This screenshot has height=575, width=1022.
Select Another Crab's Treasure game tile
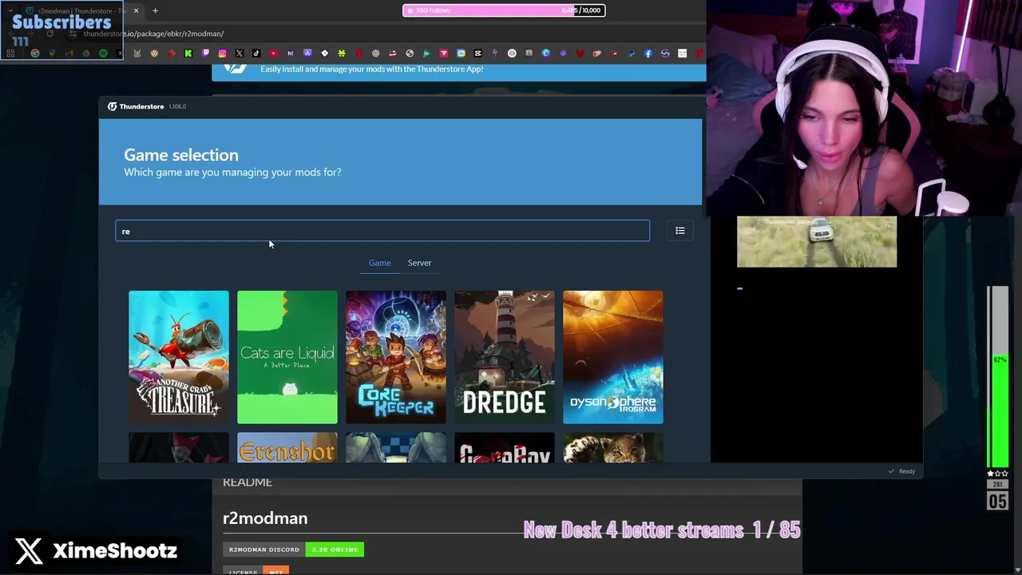(x=179, y=357)
